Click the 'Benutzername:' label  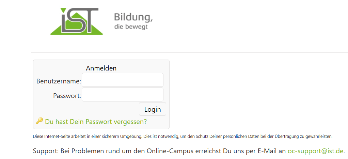(59, 81)
